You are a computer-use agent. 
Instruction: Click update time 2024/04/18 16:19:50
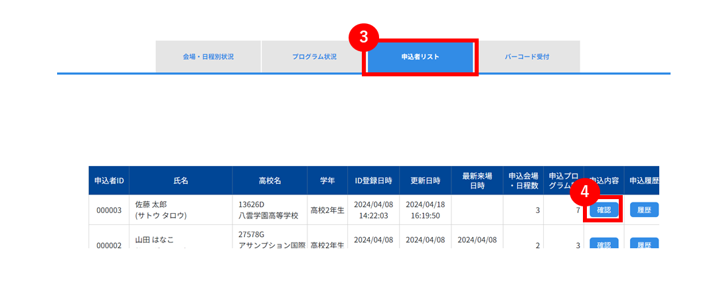426,210
